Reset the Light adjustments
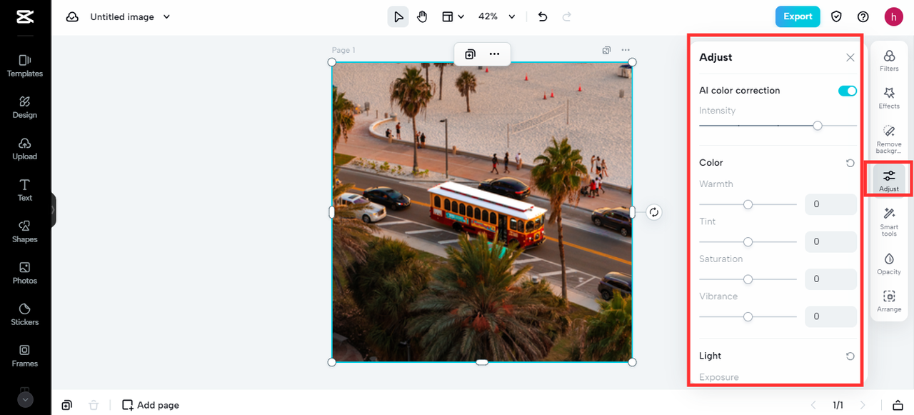This screenshot has width=914, height=415. click(x=850, y=356)
